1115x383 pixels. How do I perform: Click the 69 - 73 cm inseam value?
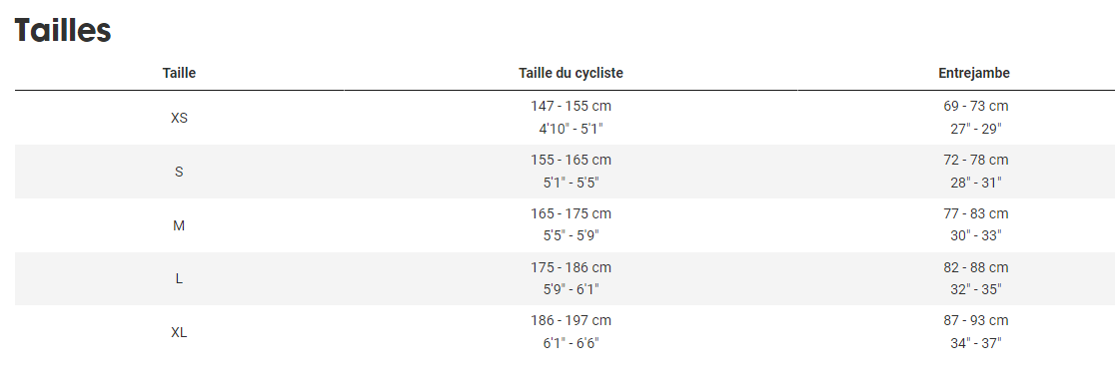tap(975, 107)
